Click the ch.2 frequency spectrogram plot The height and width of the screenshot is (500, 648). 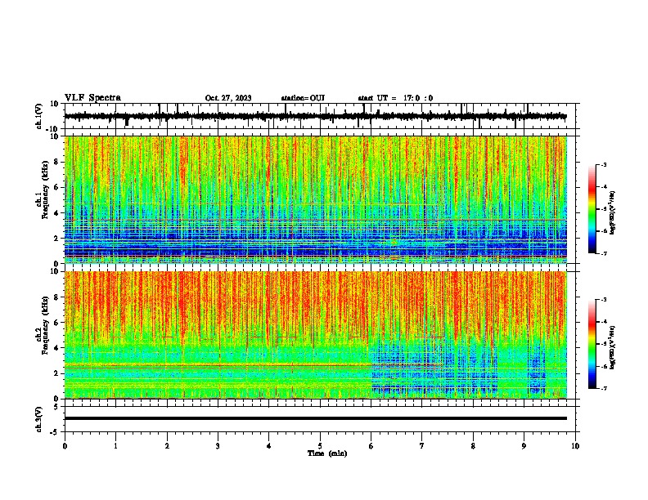click(316, 335)
